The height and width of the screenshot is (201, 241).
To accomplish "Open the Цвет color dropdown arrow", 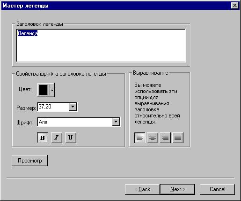I will click(52, 90).
